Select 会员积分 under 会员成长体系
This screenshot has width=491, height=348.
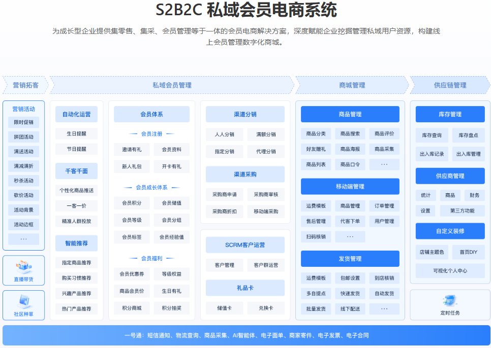click(x=132, y=203)
